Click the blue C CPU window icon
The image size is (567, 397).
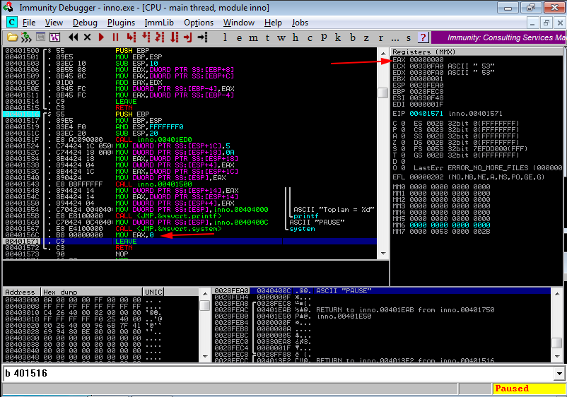(11, 23)
